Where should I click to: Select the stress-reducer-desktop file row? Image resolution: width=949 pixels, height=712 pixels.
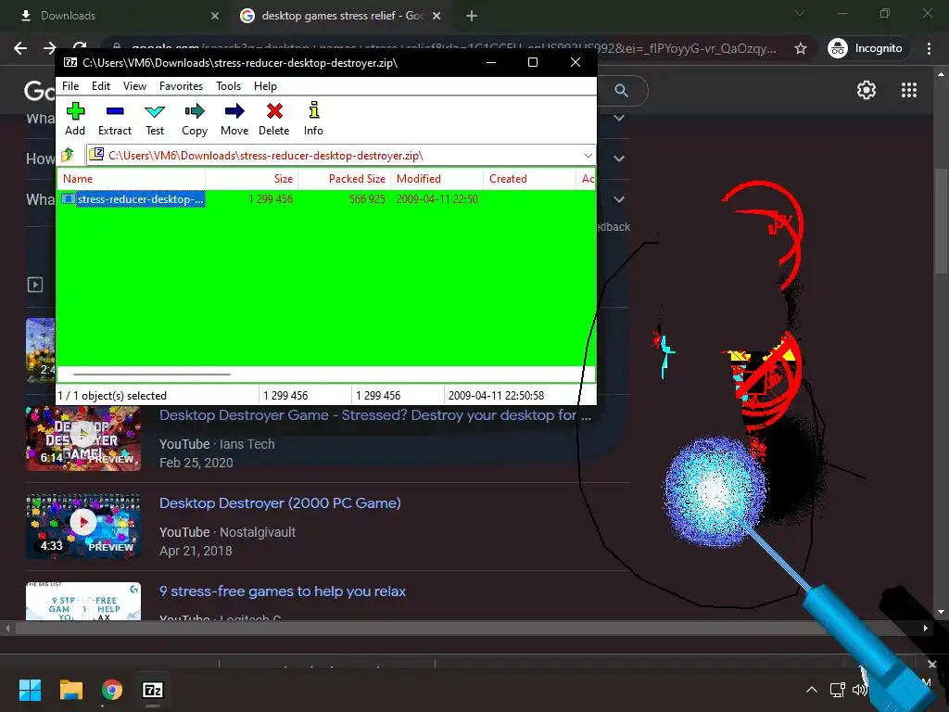(x=133, y=199)
